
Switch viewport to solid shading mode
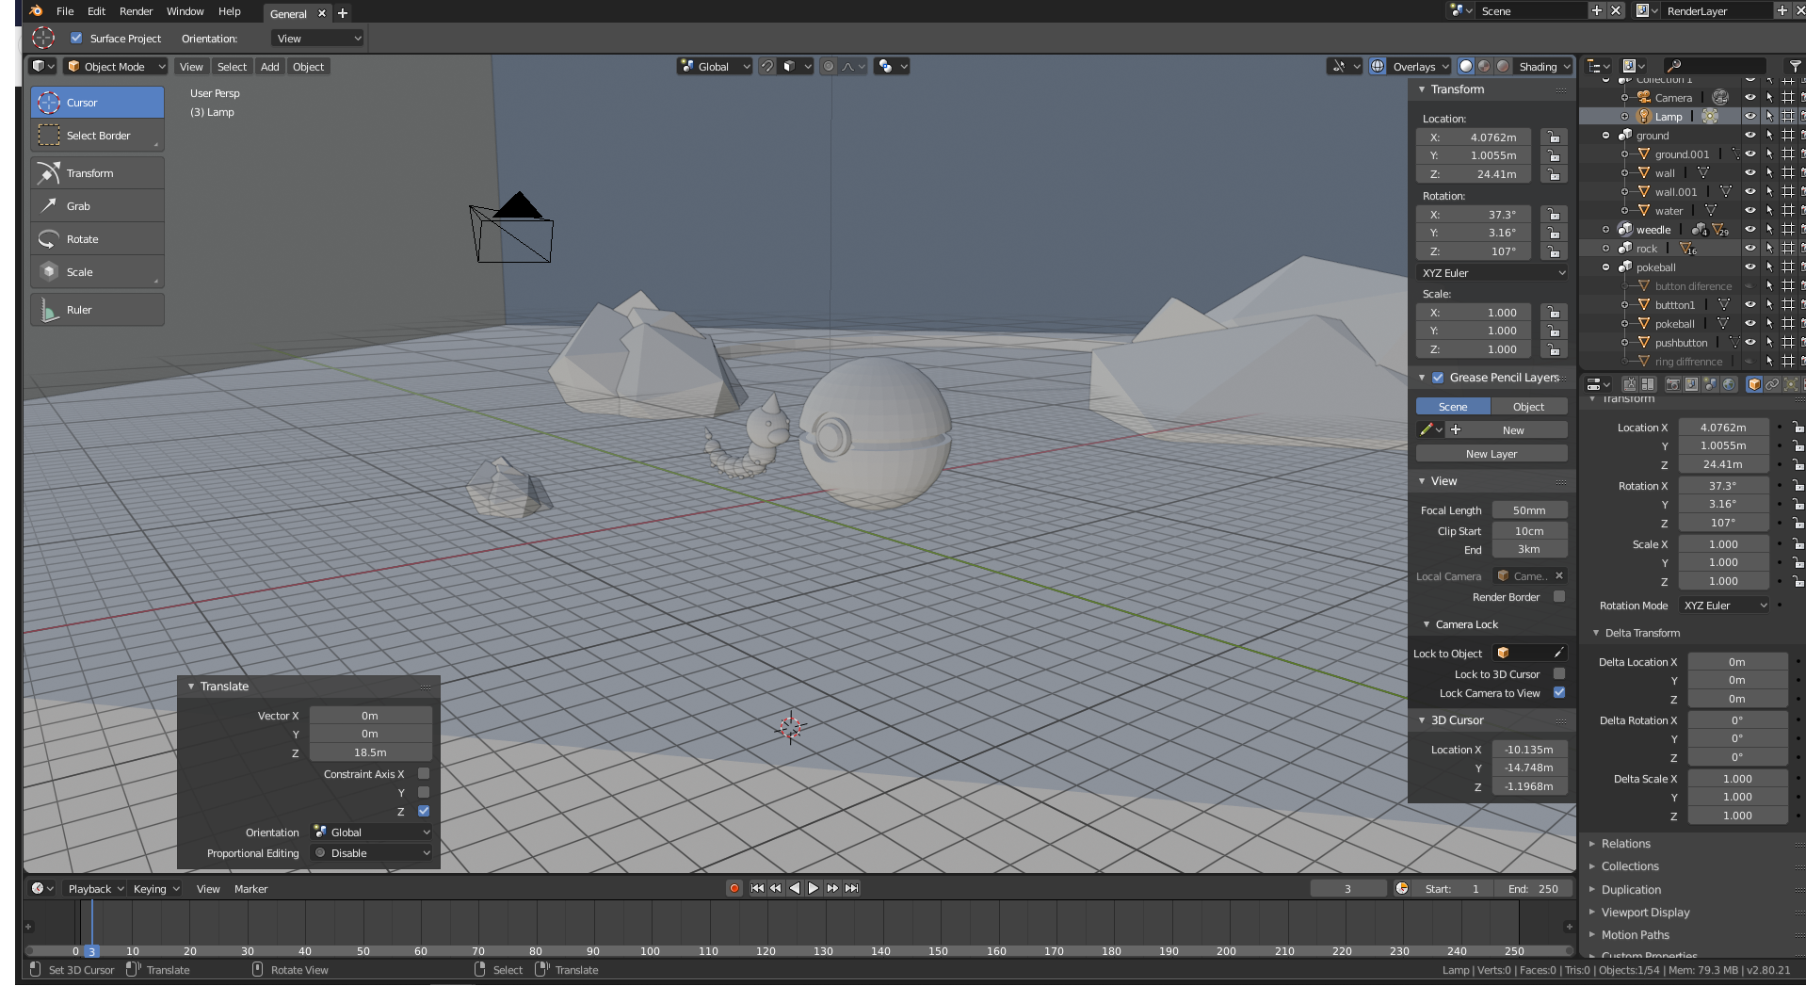[x=1466, y=67]
